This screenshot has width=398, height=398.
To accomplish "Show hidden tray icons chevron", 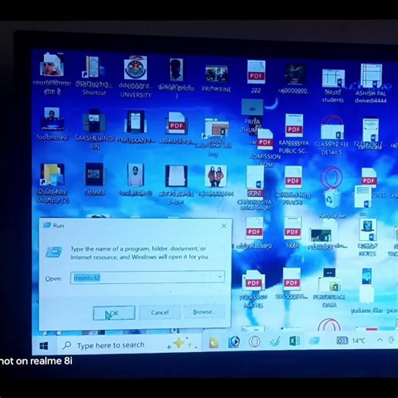I will (380, 340).
